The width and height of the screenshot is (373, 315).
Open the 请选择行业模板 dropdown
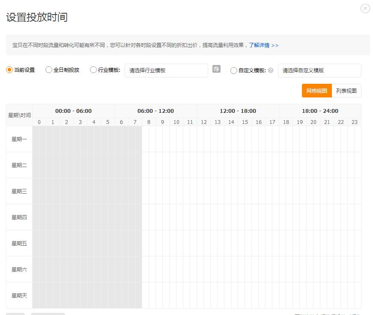pos(166,70)
